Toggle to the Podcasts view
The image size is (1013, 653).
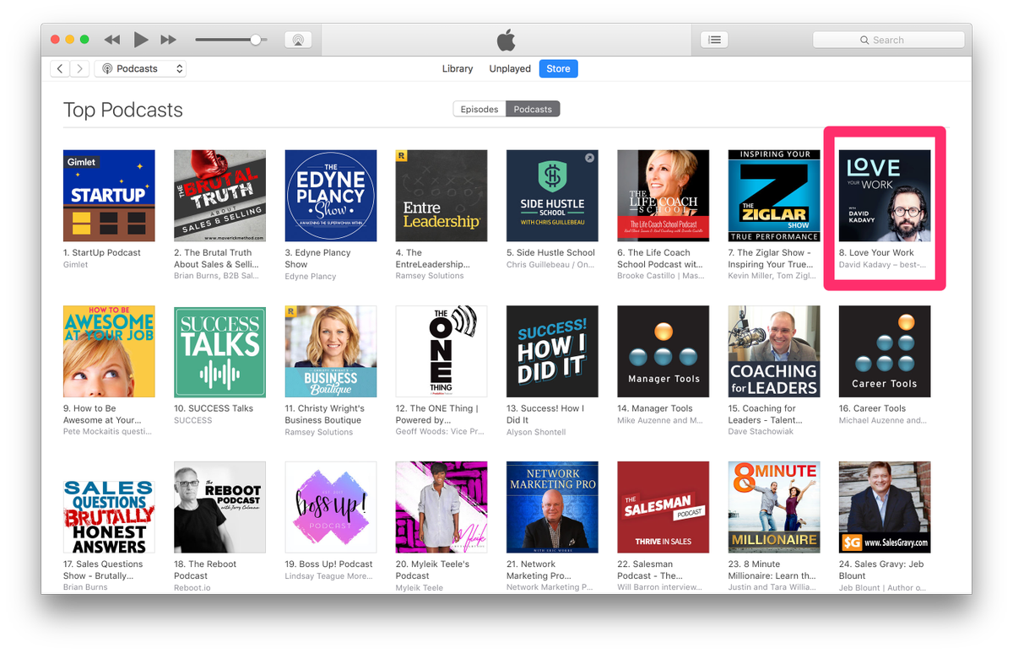[x=533, y=109]
